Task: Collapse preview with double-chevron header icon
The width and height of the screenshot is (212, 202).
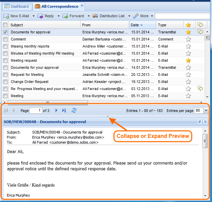Action: click(205, 121)
